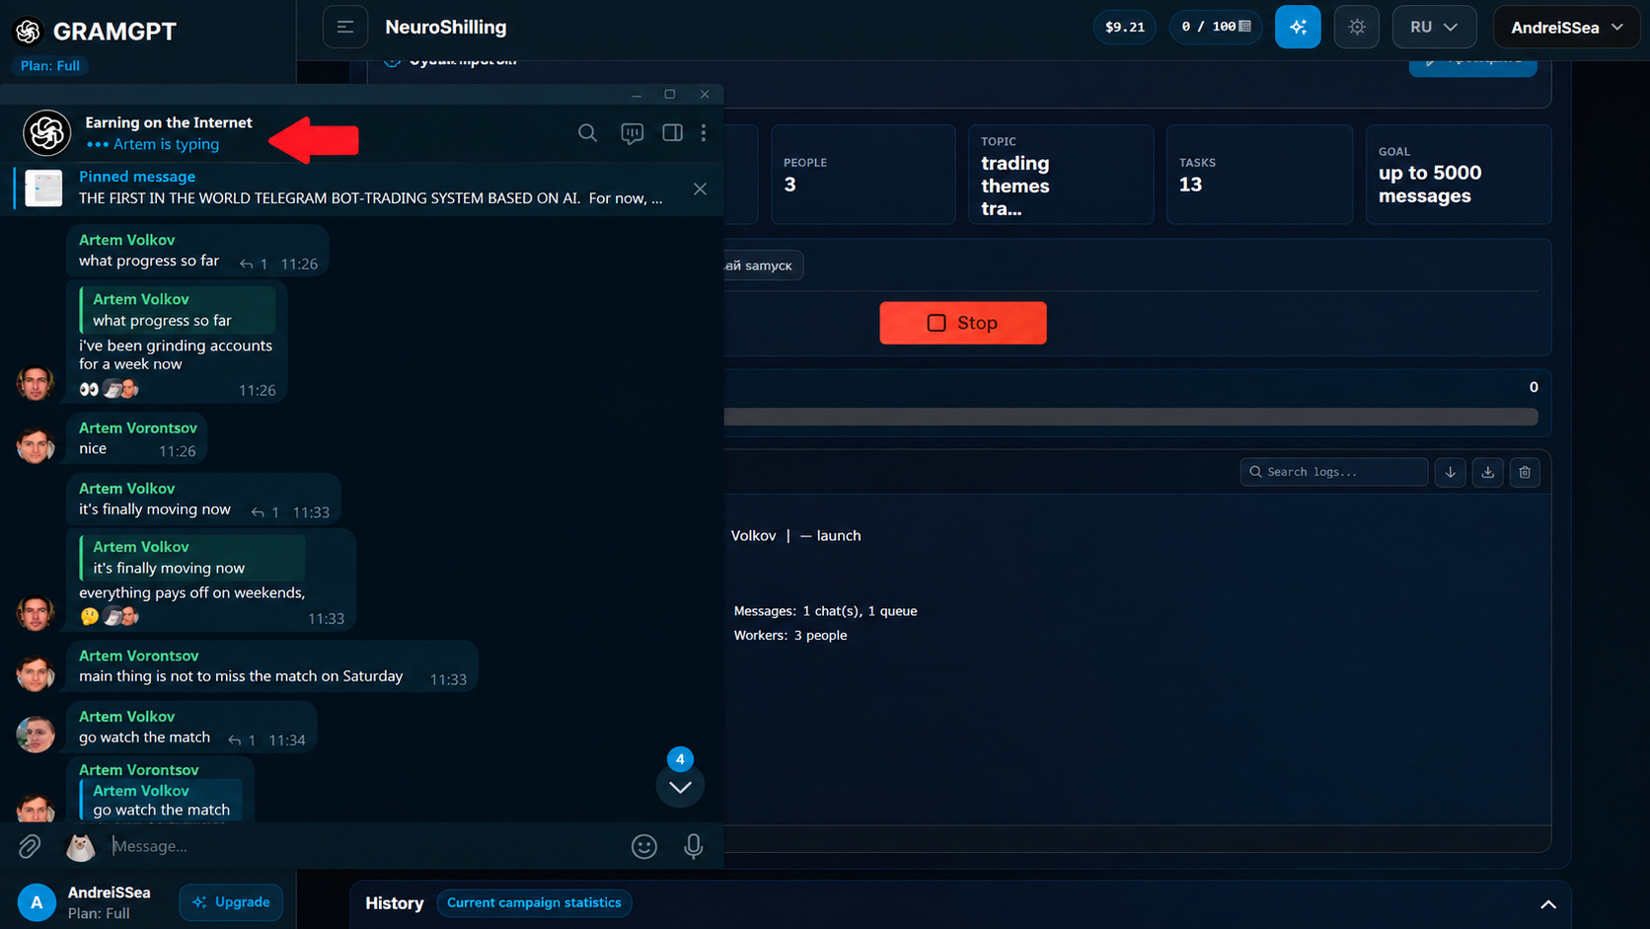The width and height of the screenshot is (1650, 929).
Task: Click reply count on 'what progress so far'
Action: point(254,265)
